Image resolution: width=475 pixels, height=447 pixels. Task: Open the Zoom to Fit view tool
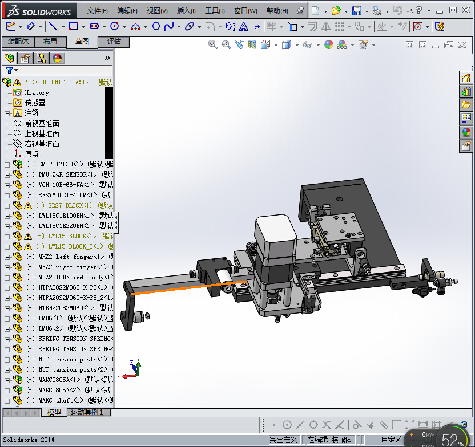(x=213, y=45)
